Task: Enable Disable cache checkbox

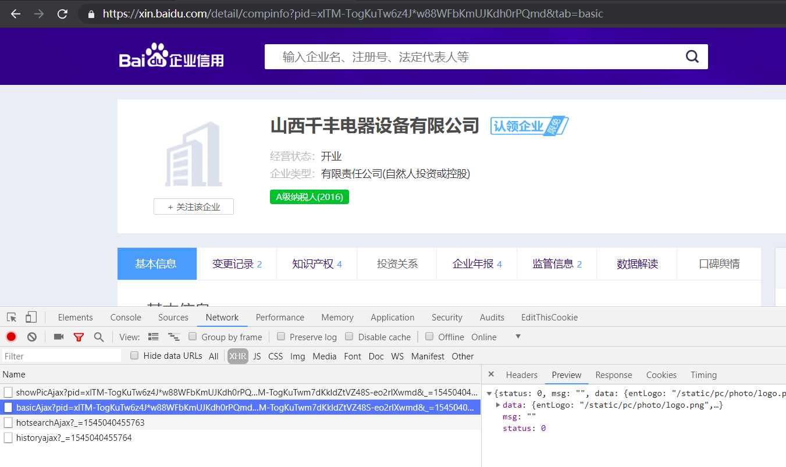Action: pos(349,336)
